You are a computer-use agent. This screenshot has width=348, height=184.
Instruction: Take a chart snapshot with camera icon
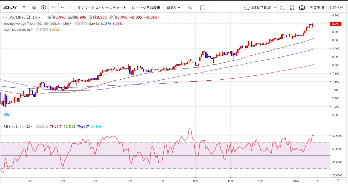point(302,8)
